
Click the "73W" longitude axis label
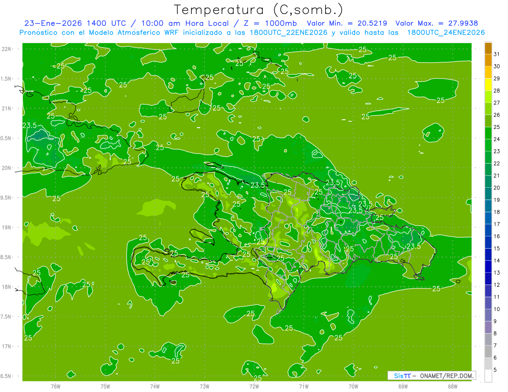pyautogui.click(x=204, y=386)
